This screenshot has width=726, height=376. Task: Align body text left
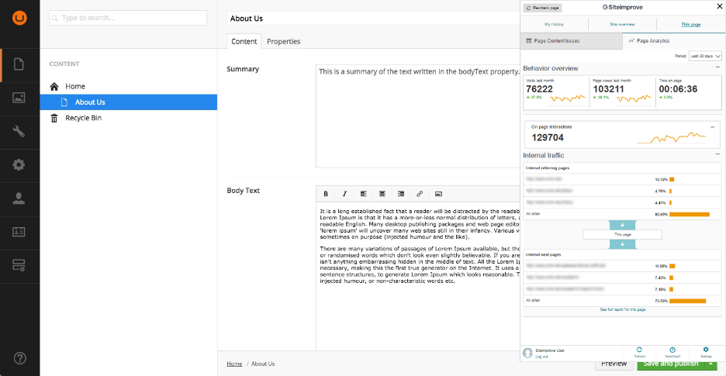point(364,194)
